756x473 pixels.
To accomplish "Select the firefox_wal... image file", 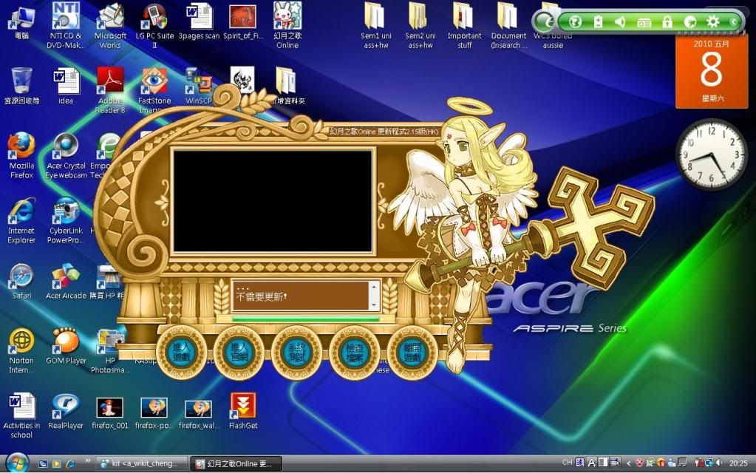I will click(x=199, y=412).
